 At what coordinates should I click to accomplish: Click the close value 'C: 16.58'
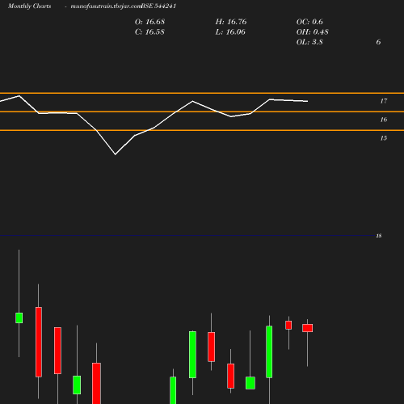coord(149,32)
